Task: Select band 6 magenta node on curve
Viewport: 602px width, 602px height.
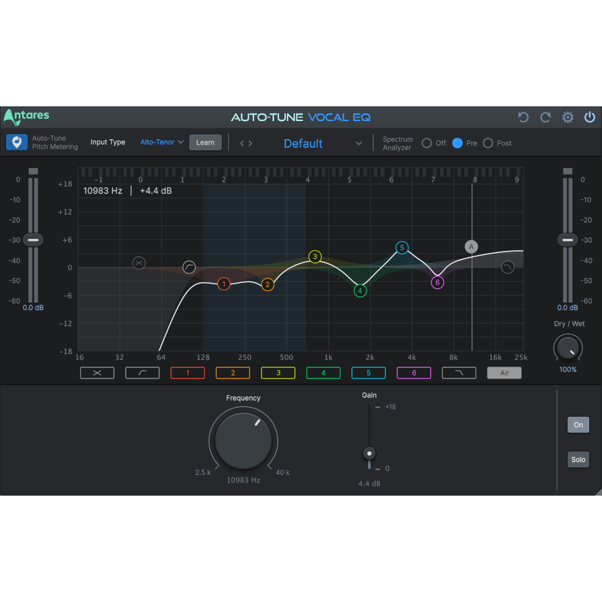Action: pyautogui.click(x=437, y=282)
